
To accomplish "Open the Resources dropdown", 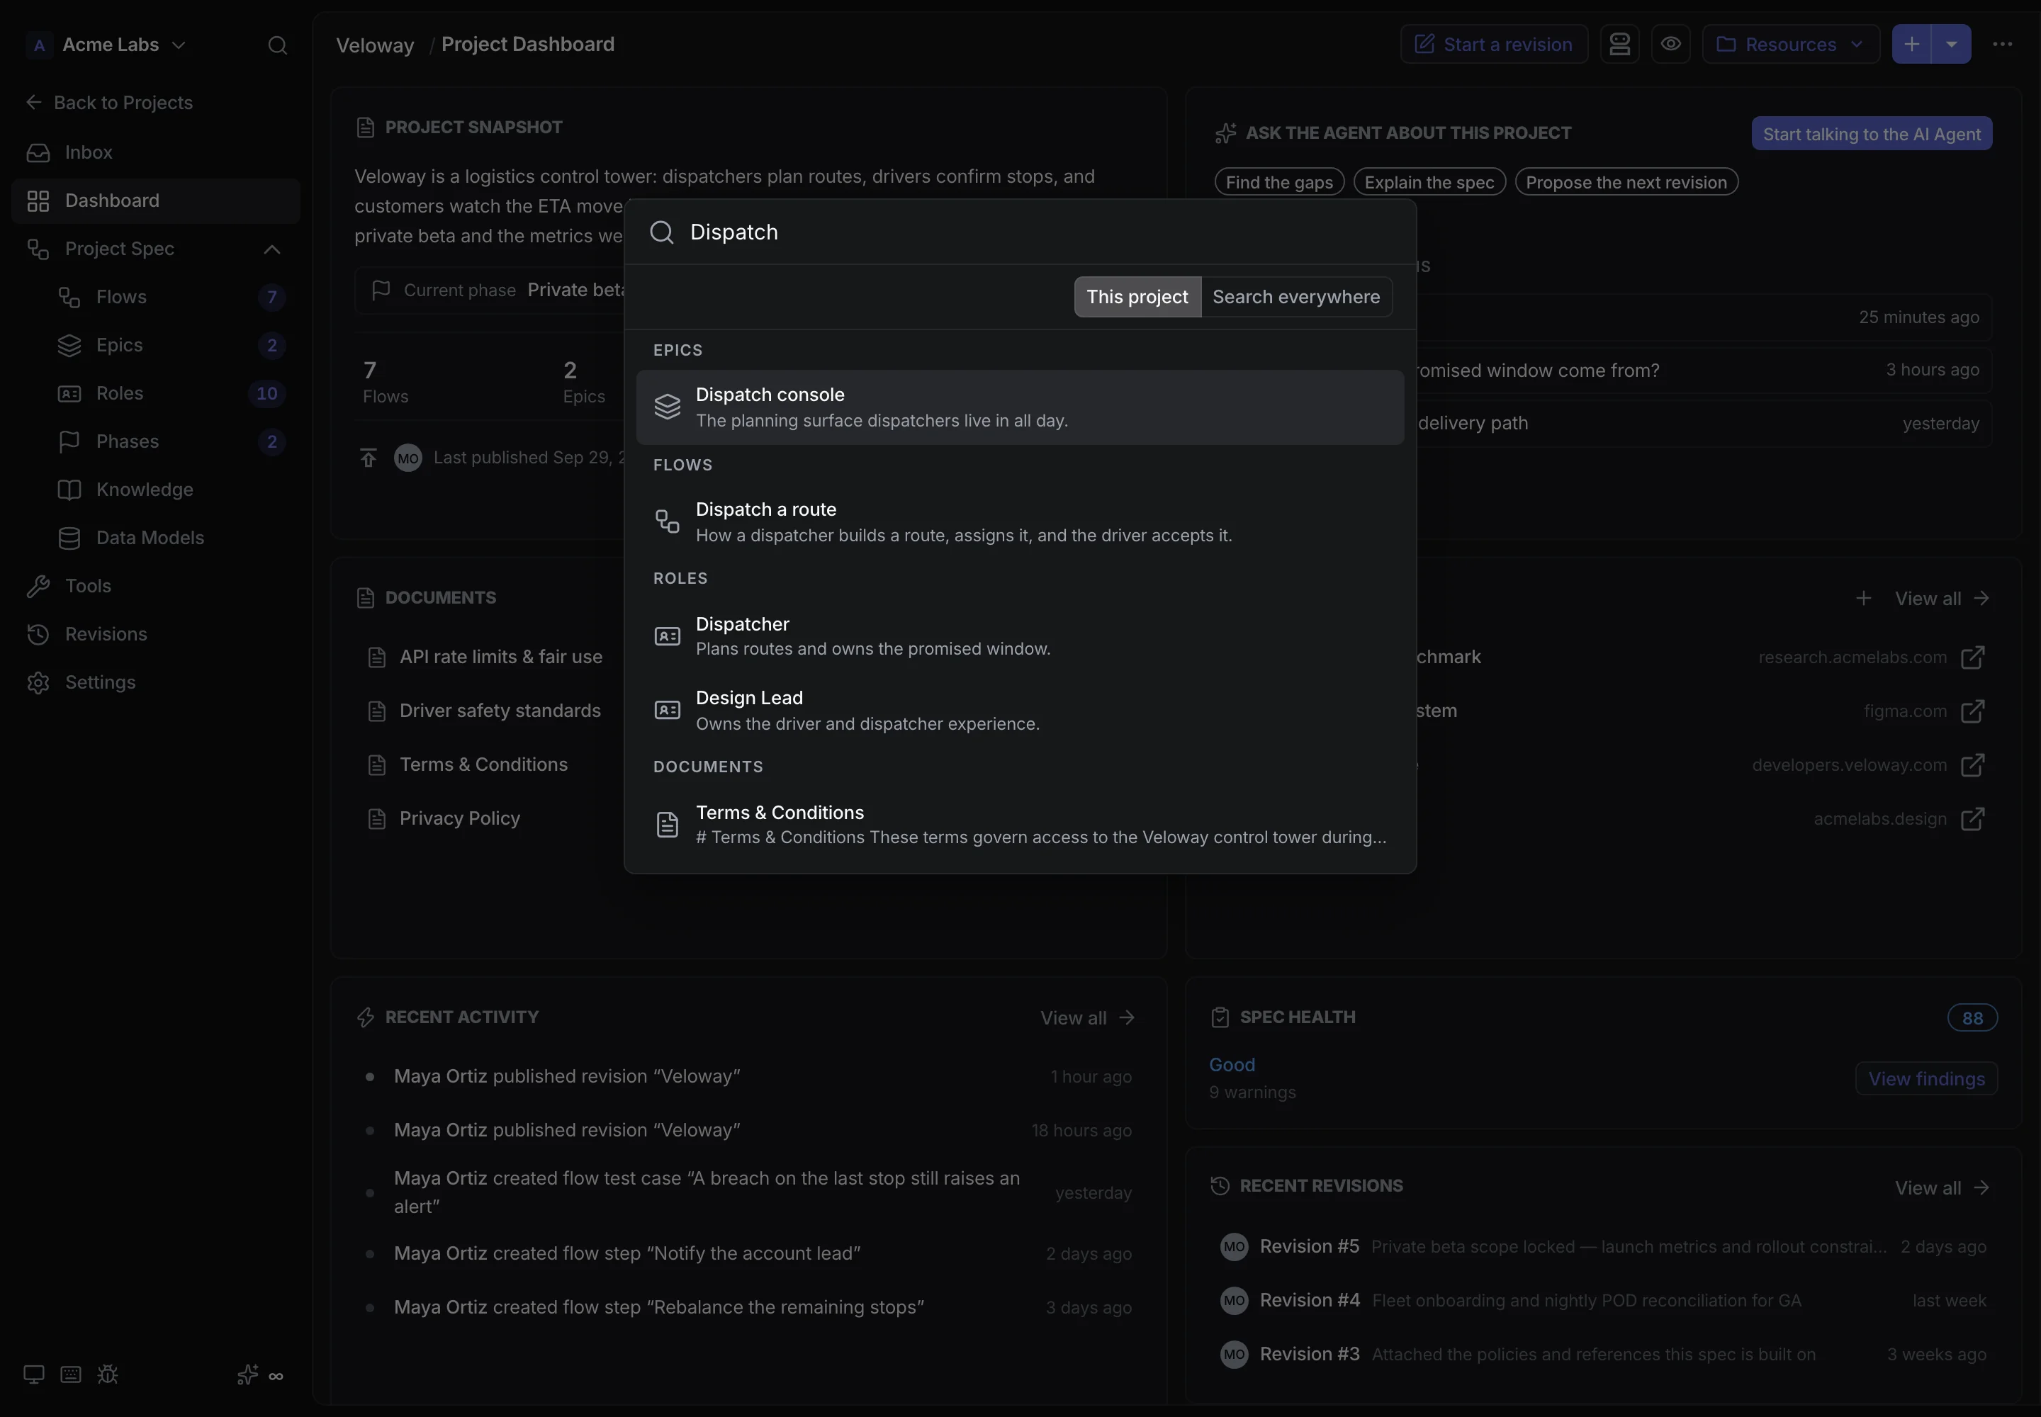I will click(1791, 45).
